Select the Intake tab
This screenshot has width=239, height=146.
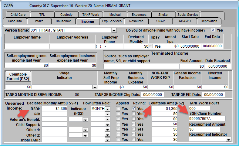pos(39,21)
